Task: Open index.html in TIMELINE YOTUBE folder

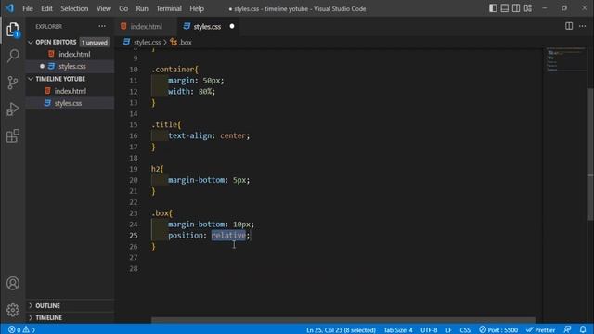Action: [x=70, y=91]
